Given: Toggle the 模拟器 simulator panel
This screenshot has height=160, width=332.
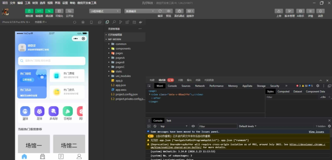Looking at the screenshot, I should click(x=29, y=11).
